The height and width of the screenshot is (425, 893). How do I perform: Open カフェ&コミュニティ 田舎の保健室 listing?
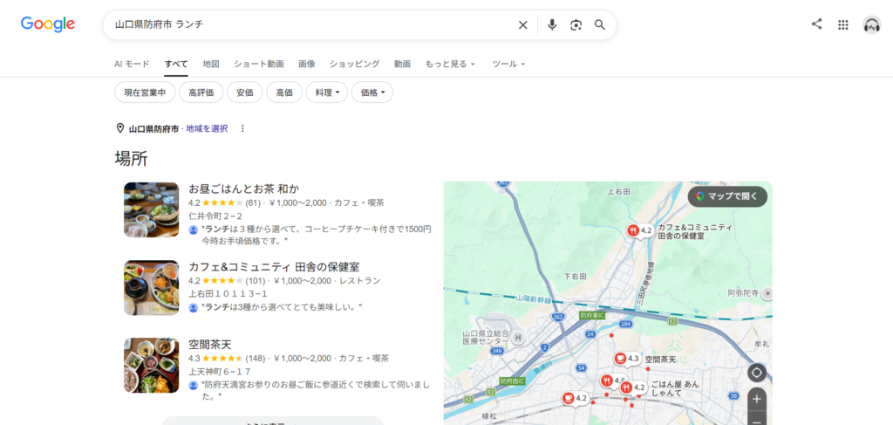(274, 267)
